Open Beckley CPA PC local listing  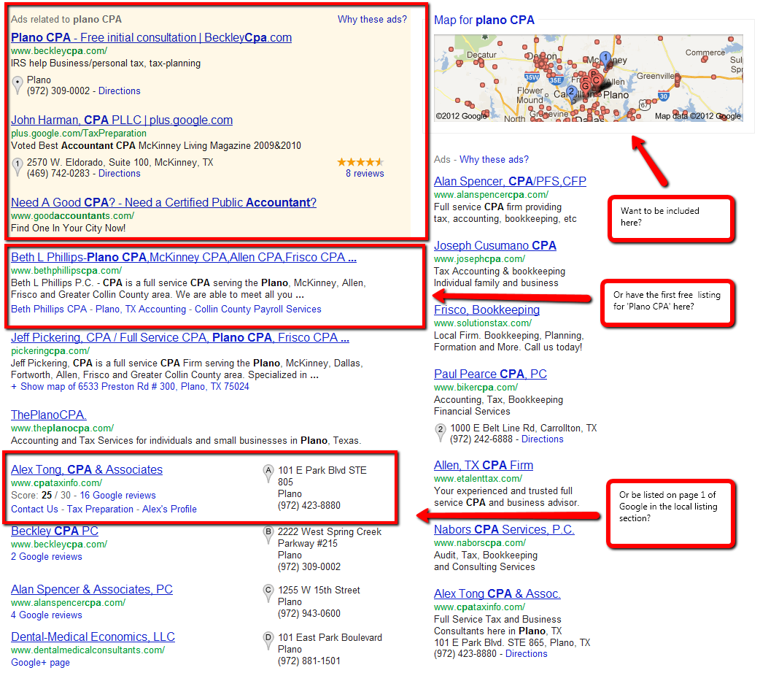click(x=55, y=531)
